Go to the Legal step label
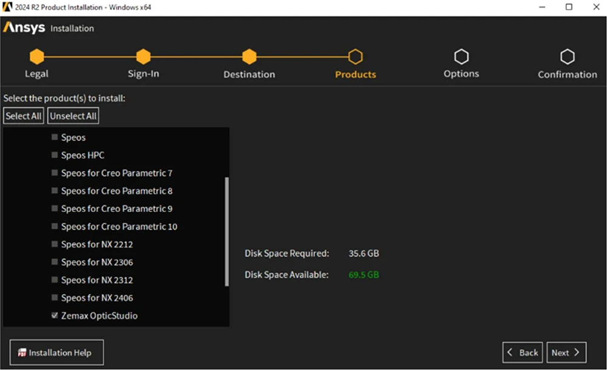Screen dimensions: 607x370 pyautogui.click(x=37, y=74)
